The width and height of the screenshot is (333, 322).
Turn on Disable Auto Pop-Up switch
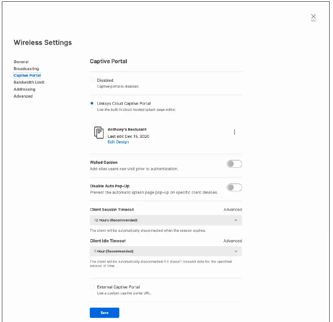click(234, 188)
